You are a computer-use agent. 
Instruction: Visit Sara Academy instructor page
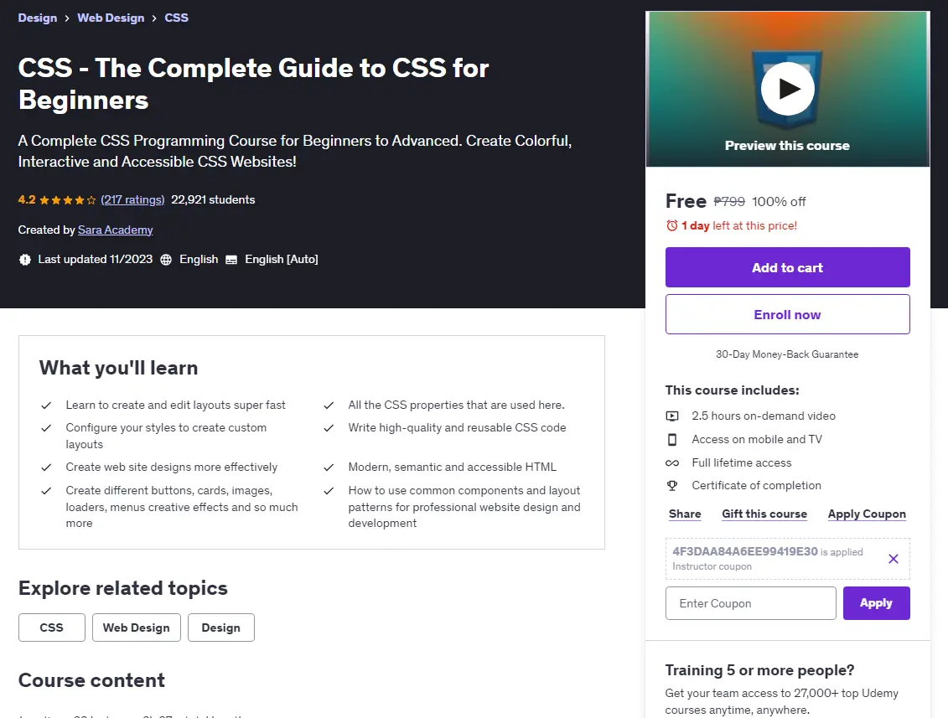pyautogui.click(x=116, y=230)
